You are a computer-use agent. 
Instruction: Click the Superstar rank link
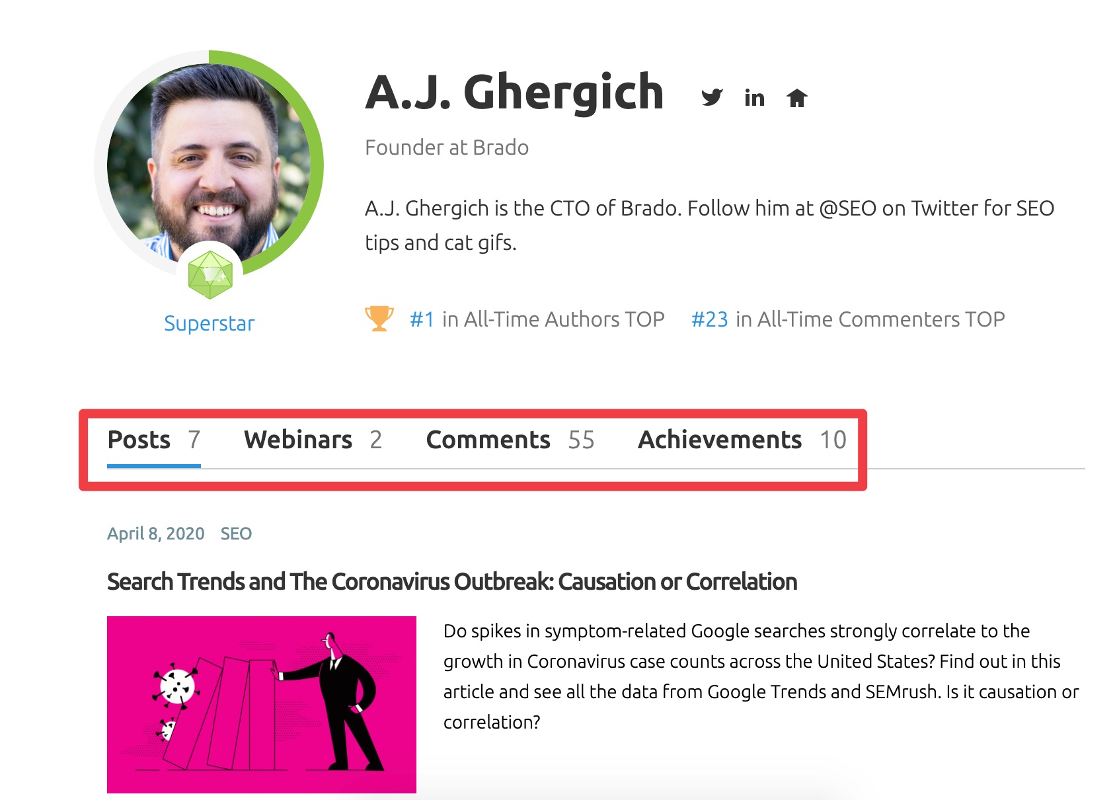[x=209, y=323]
